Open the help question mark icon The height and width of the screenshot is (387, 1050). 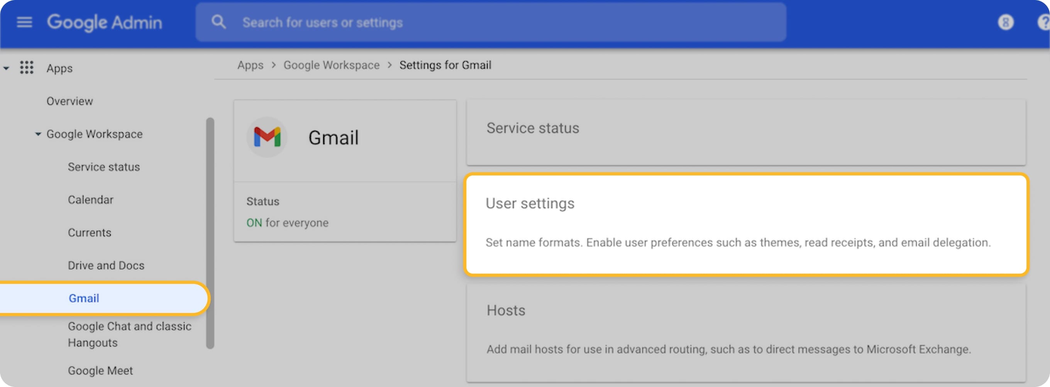1044,22
